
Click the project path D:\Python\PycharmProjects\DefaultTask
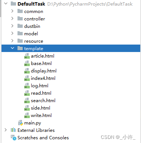(x=90, y=4)
